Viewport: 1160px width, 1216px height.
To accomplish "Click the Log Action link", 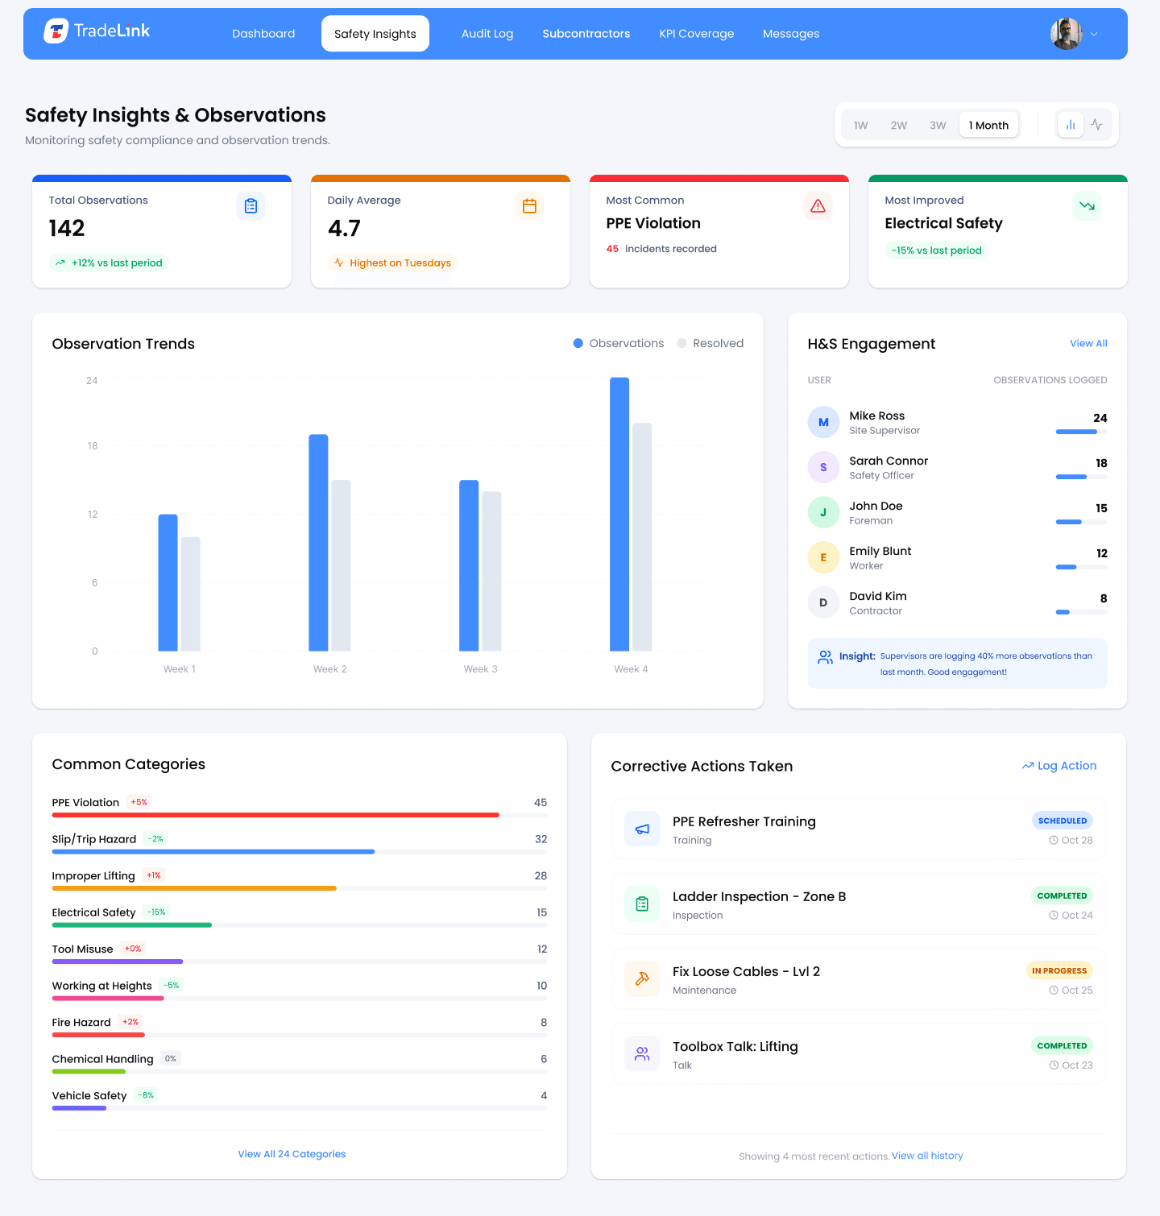I will tap(1059, 766).
